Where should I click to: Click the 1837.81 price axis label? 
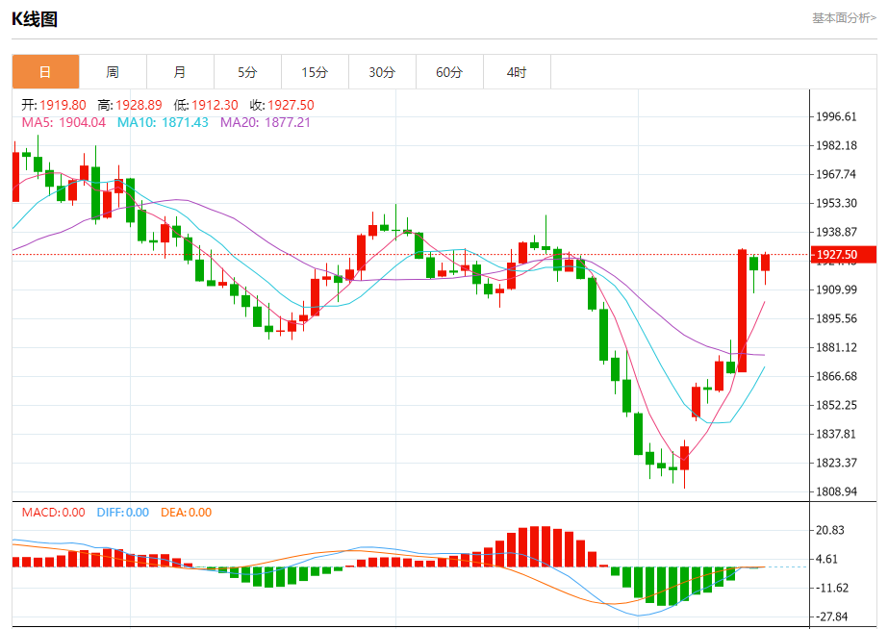click(x=836, y=435)
